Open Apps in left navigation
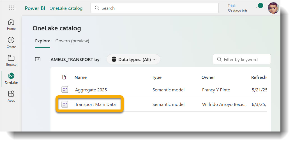Image resolution: width=295 pixels, height=146 pixels. click(x=11, y=96)
